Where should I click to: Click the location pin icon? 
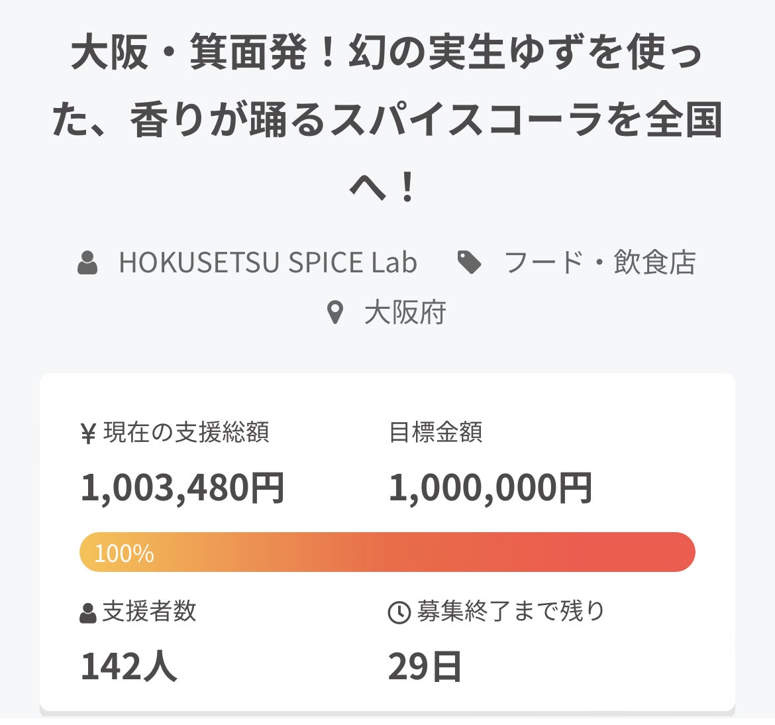pyautogui.click(x=336, y=313)
